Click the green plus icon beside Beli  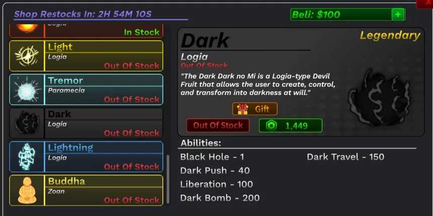[398, 15]
